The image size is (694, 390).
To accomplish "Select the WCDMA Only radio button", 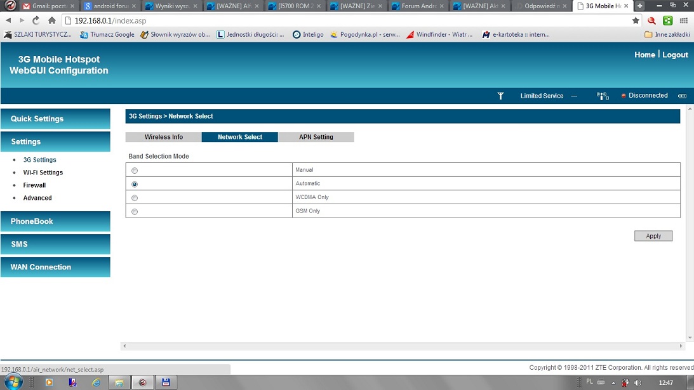I will tap(135, 198).
